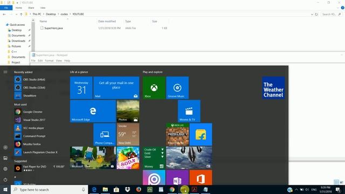This screenshot has width=345, height=194.
Task: Launch ShowMore from Recently added list
Action: (25, 96)
